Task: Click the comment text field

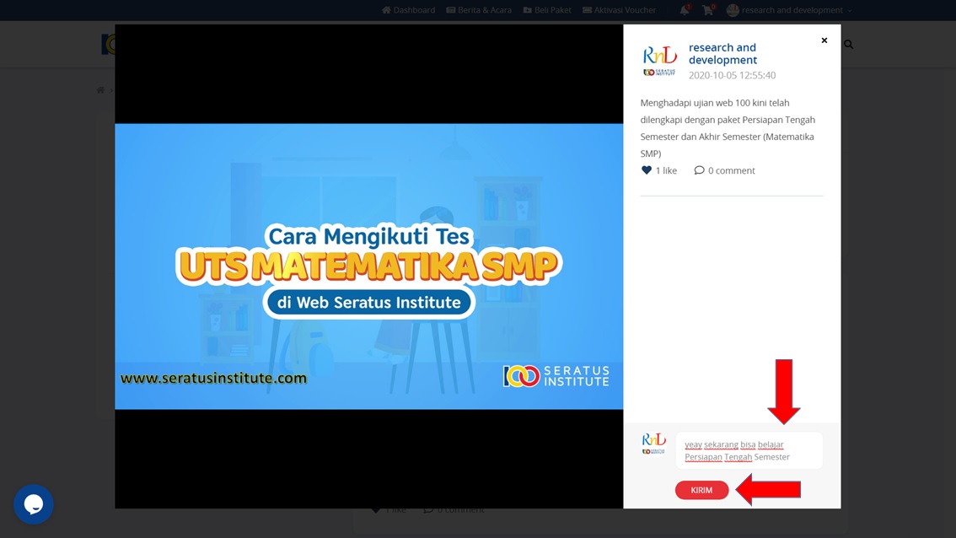Action: tap(749, 451)
